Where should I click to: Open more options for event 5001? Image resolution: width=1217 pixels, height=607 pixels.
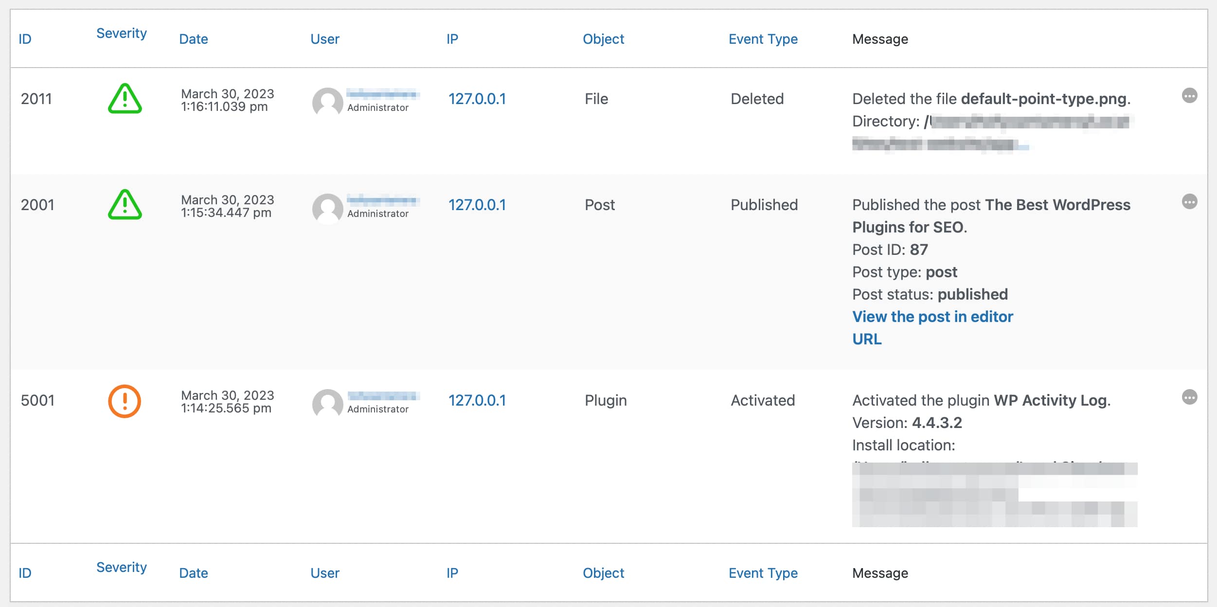click(1189, 397)
